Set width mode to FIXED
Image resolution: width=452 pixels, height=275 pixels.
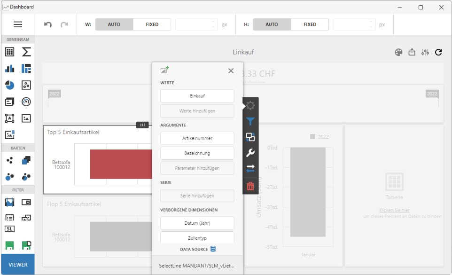click(152, 24)
